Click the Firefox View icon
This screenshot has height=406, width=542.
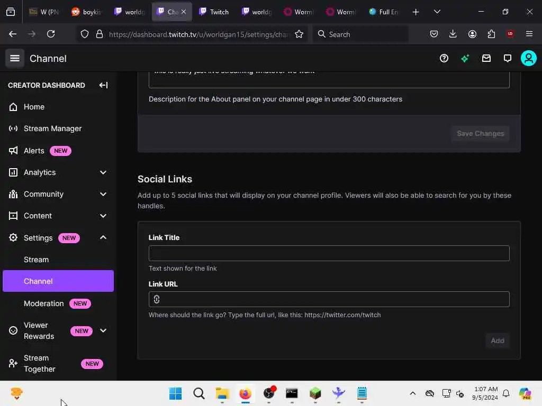tap(11, 12)
